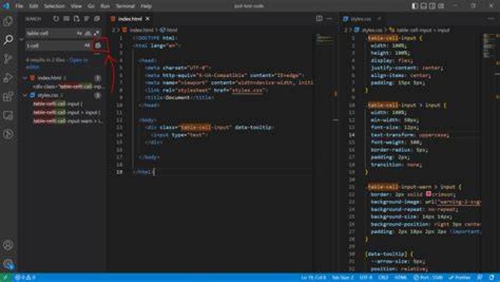Collapse all search results
The width and height of the screenshot is (500, 282).
pos(97,19)
